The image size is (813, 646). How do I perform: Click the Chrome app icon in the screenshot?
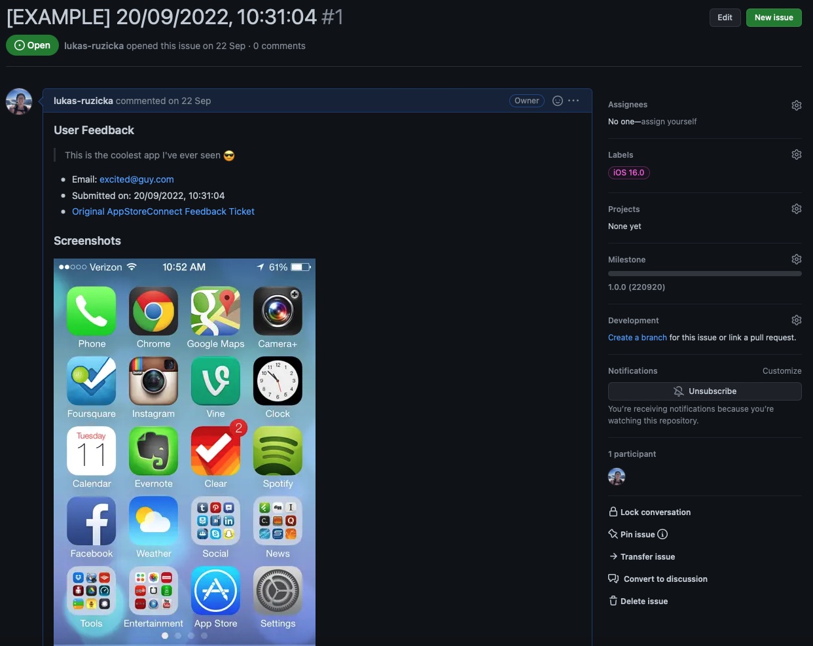tap(153, 311)
